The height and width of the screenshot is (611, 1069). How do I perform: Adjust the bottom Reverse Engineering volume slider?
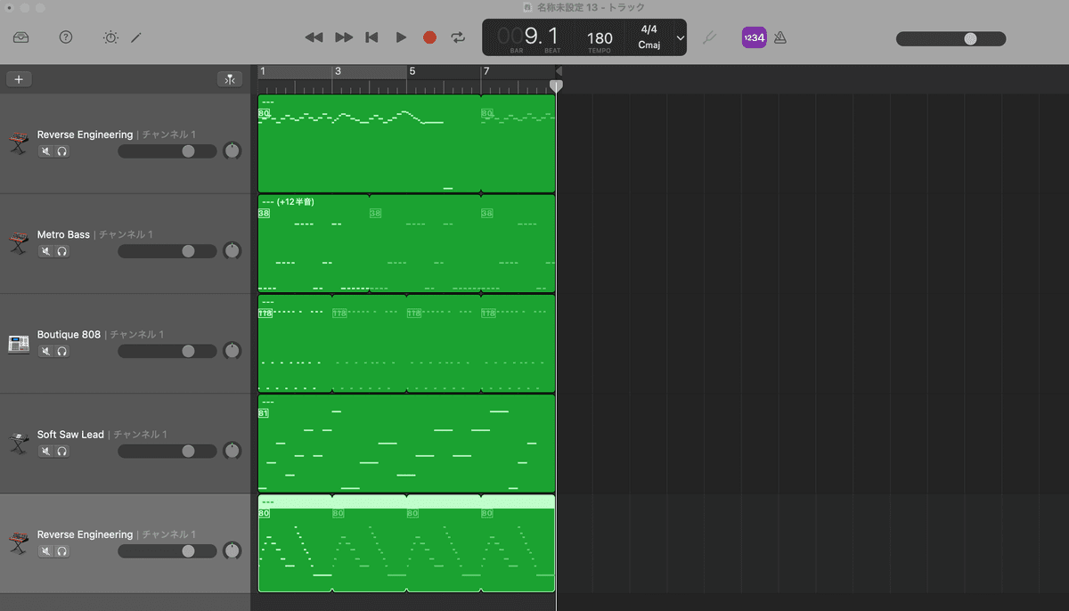coord(167,551)
